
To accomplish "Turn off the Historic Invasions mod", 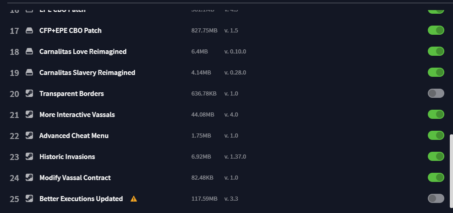I will tap(436, 156).
